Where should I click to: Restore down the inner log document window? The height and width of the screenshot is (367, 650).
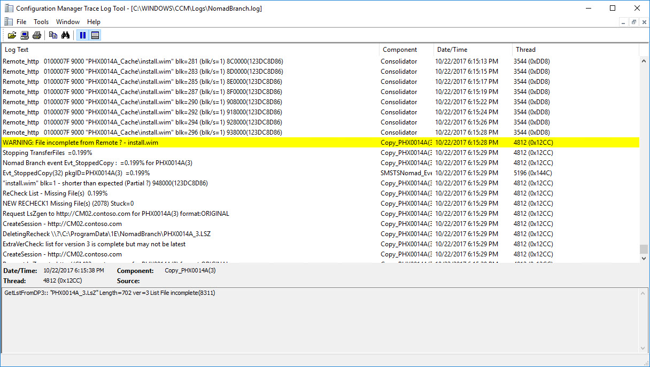pyautogui.click(x=633, y=22)
